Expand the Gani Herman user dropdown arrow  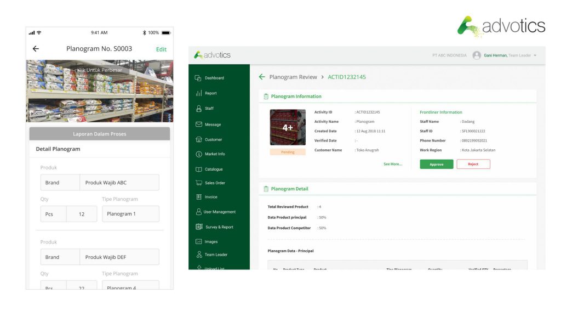coord(535,55)
